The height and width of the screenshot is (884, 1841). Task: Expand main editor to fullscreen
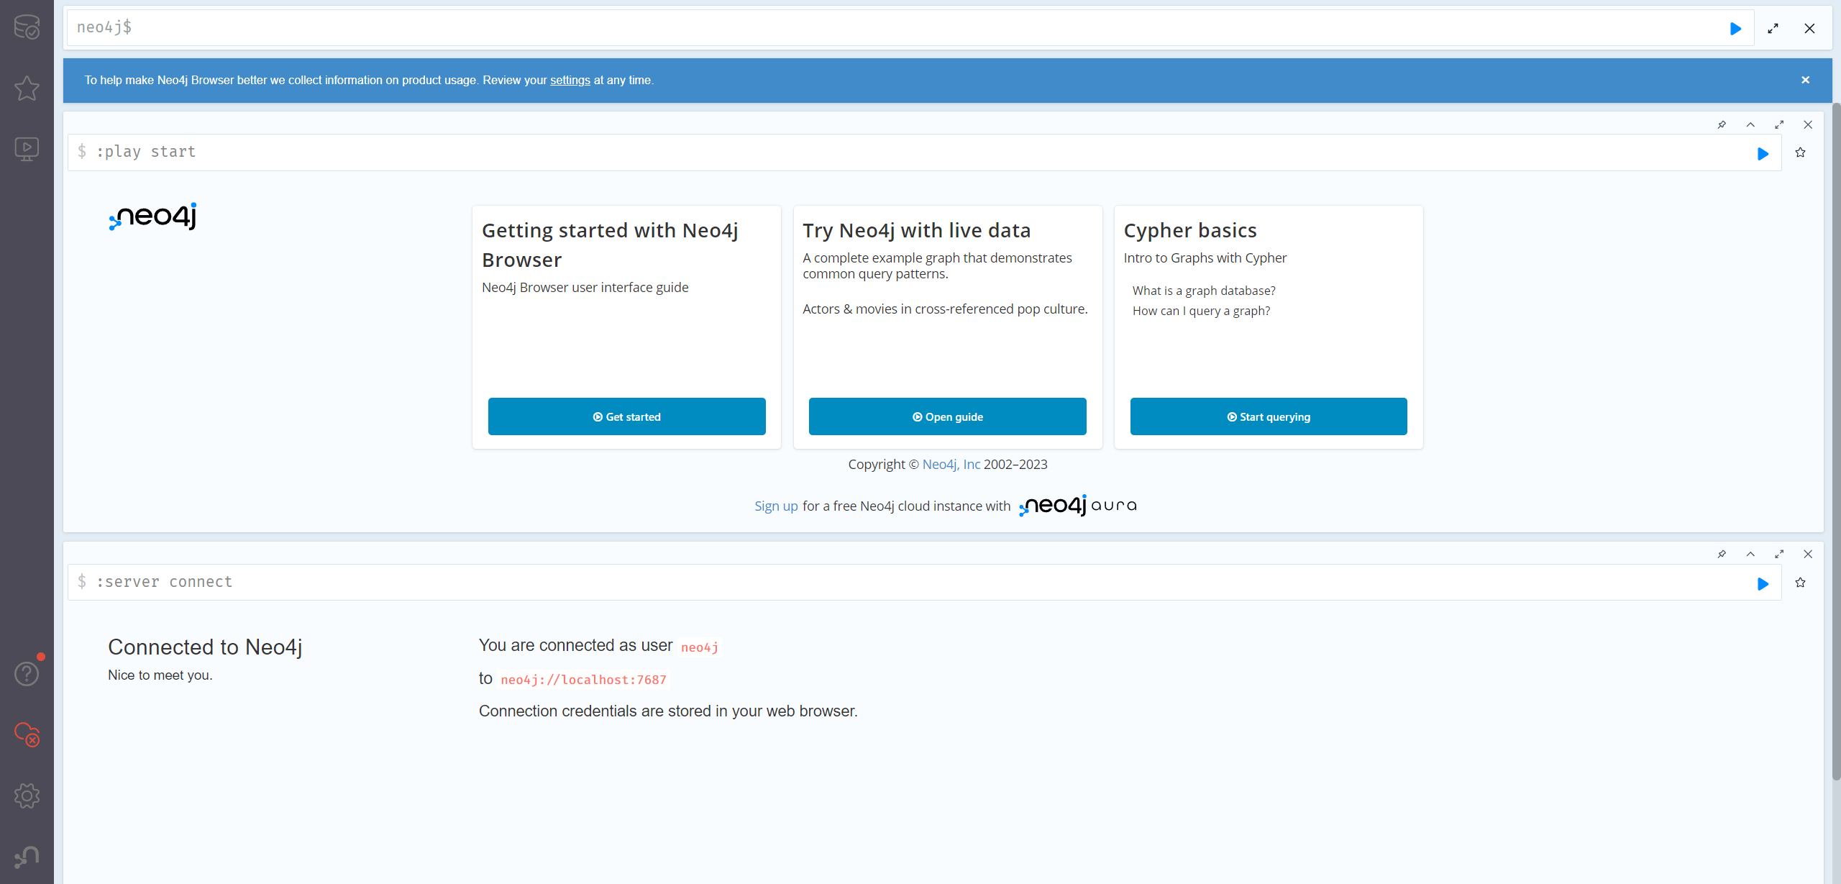pos(1773,29)
